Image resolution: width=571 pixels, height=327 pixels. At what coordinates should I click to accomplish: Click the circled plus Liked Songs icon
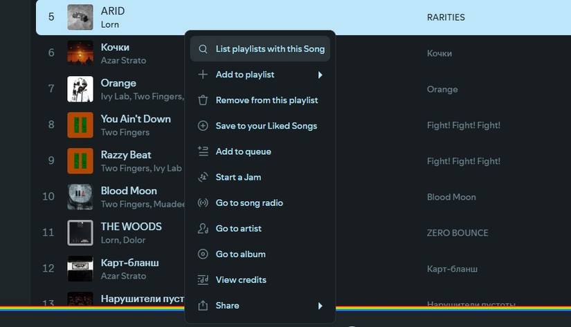point(203,126)
